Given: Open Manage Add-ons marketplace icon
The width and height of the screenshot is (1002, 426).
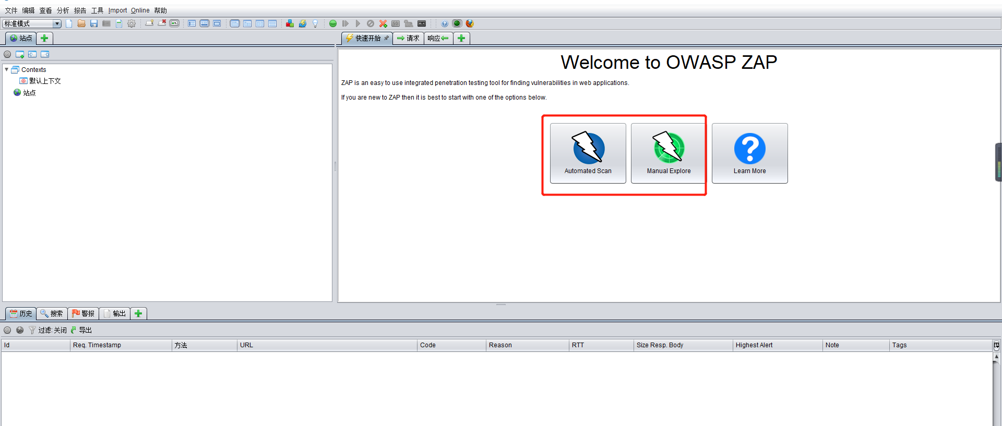Looking at the screenshot, I should [x=290, y=23].
